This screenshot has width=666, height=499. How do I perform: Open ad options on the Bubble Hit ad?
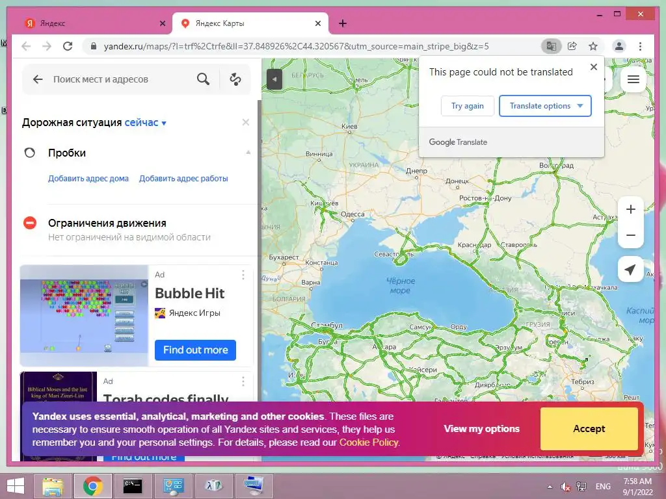tap(243, 275)
